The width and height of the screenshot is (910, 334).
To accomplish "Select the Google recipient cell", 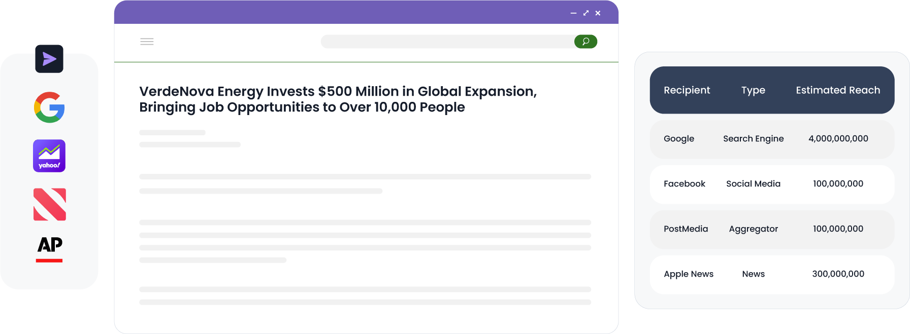I will pos(679,139).
